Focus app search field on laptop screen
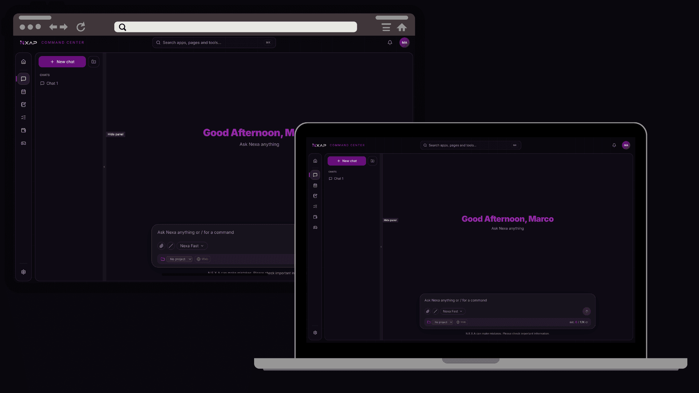Viewport: 699px width, 393px height. tap(471, 145)
